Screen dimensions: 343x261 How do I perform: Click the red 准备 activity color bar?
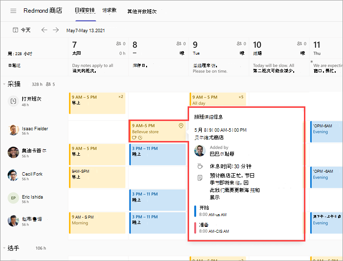195,228
